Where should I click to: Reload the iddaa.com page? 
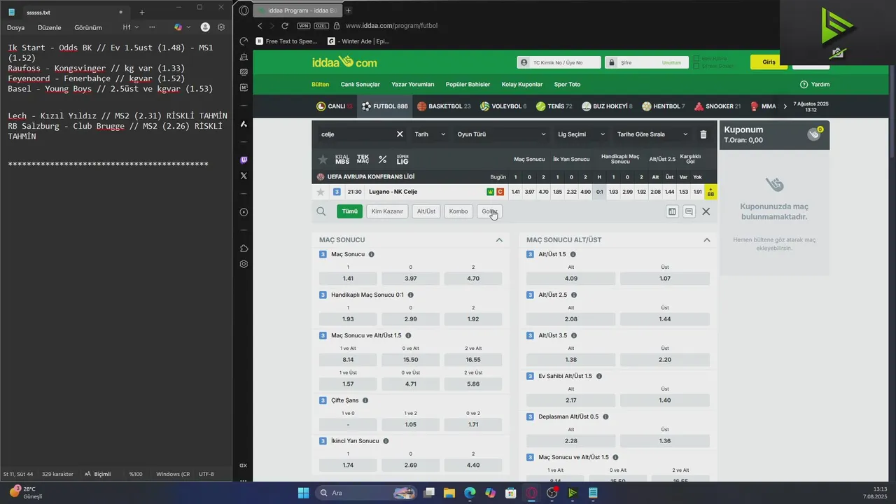(x=285, y=26)
